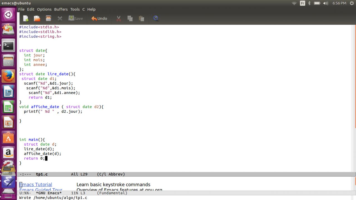
Task: Click the 'return d1;' line
Action: [x=40, y=97]
